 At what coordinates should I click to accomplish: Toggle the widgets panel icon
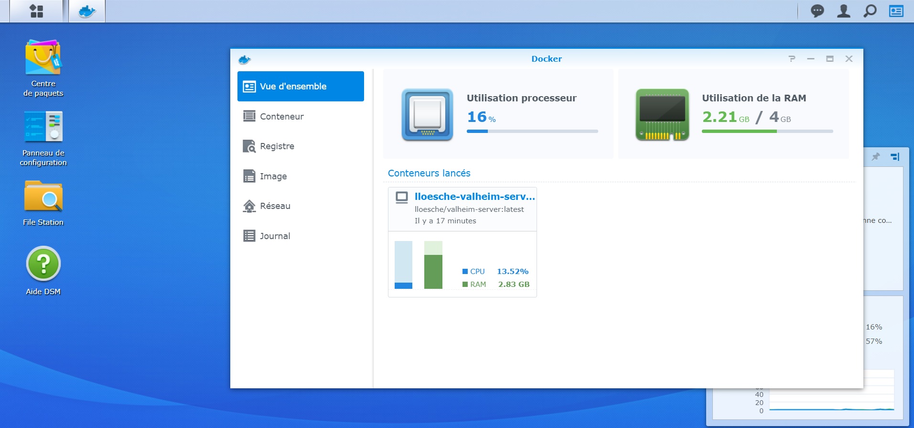[x=896, y=11]
